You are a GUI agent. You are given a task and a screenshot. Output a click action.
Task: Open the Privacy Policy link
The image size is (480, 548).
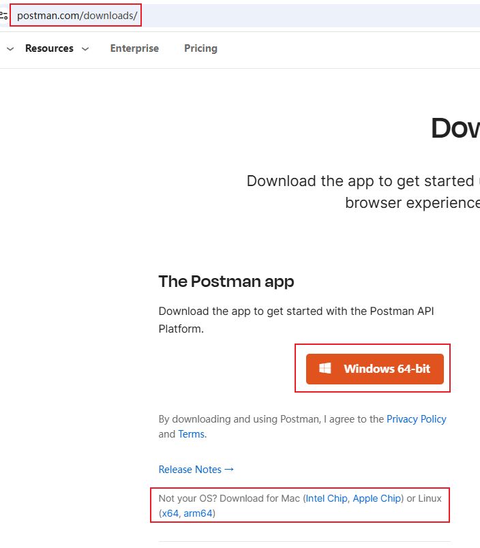[416, 419]
